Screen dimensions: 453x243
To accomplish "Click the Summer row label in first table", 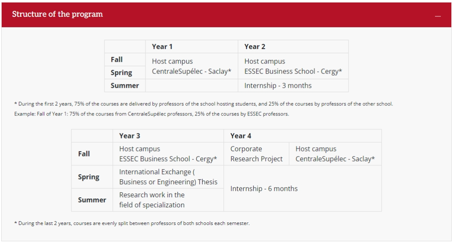I will 125,86.
